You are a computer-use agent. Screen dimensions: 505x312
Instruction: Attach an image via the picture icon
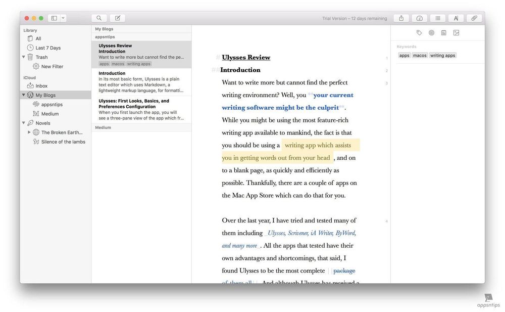pyautogui.click(x=457, y=32)
